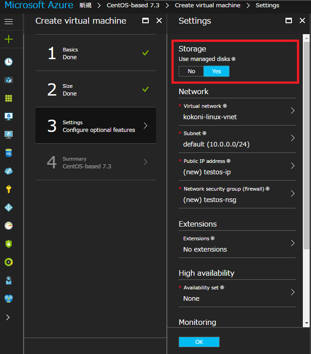The height and width of the screenshot is (354, 311).
Task: Expand the Public IP address setting
Action: 237,167
